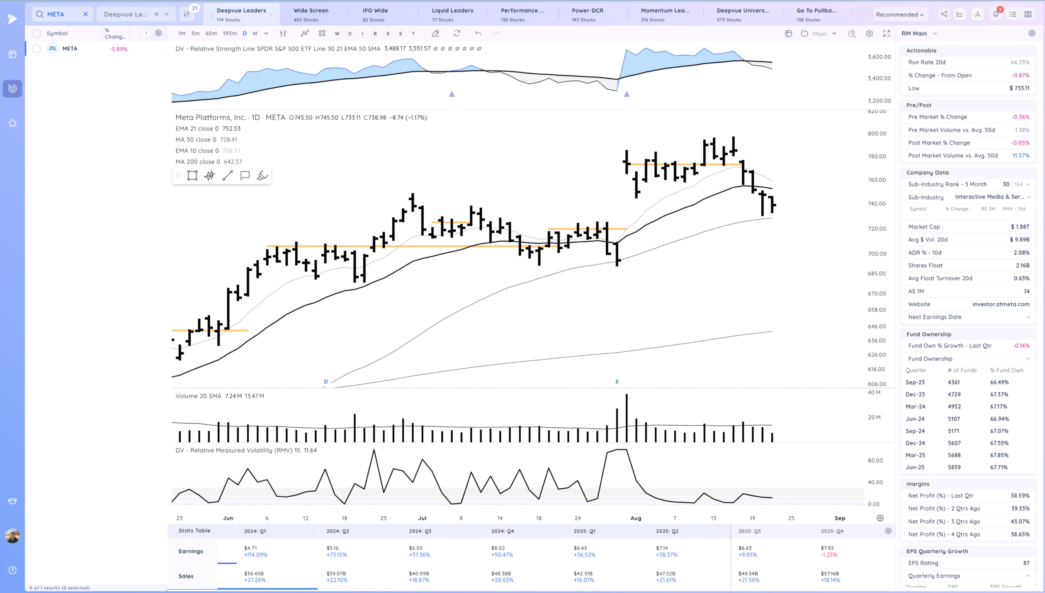
Task: Open the indicators icon in chart toolbar
Action: [305, 33]
